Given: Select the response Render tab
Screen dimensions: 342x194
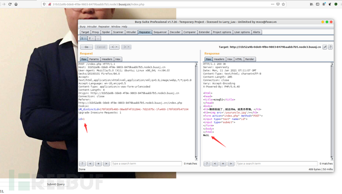Looking at the screenshot, I should pyautogui.click(x=249, y=59).
